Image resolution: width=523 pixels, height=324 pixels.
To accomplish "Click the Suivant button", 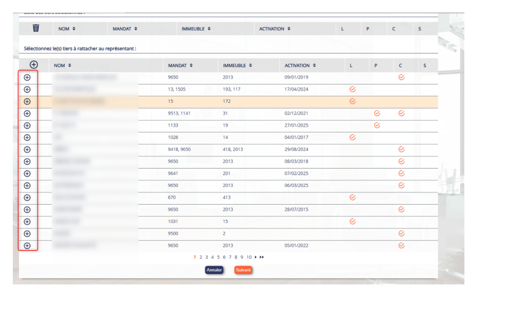I will pos(243,270).
